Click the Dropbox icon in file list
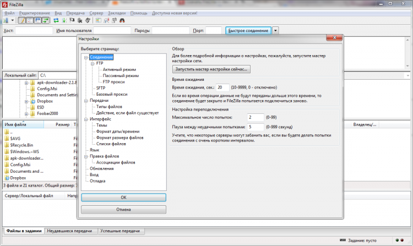413x246 pixels. [7, 178]
